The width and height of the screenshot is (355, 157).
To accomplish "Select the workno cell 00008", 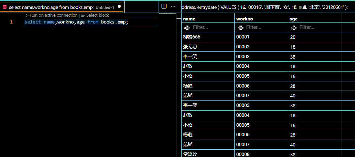I will (x=261, y=154).
